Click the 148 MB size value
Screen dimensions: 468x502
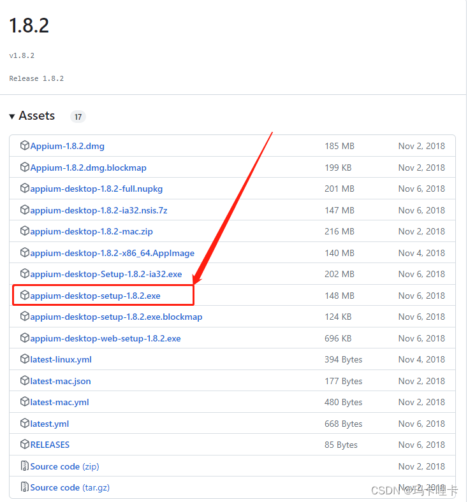(340, 296)
